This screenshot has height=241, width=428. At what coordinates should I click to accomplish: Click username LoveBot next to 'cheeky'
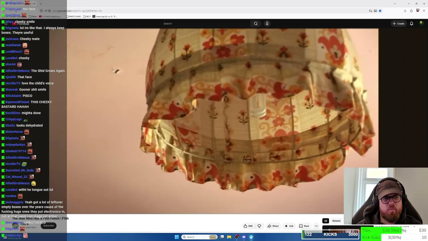(11, 58)
